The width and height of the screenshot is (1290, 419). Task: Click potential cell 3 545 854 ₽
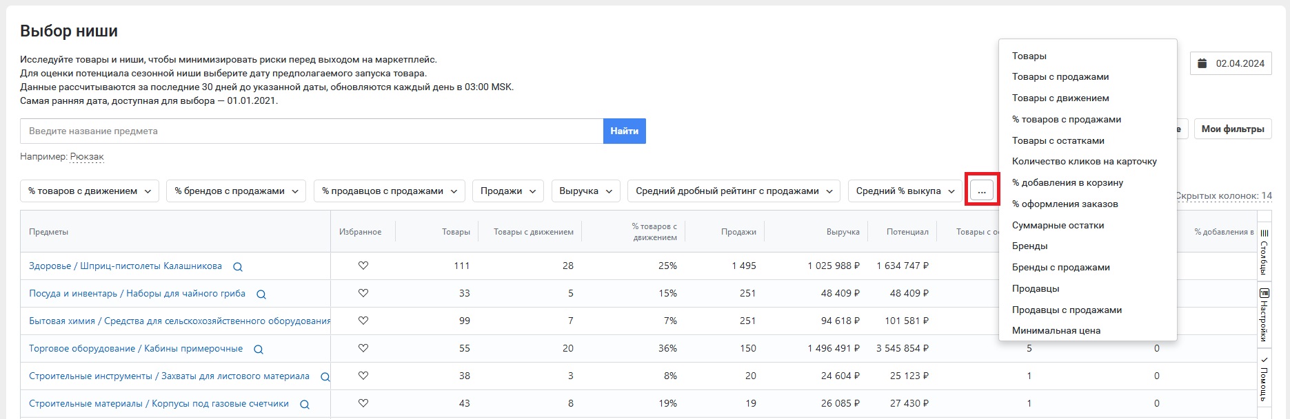pyautogui.click(x=903, y=348)
